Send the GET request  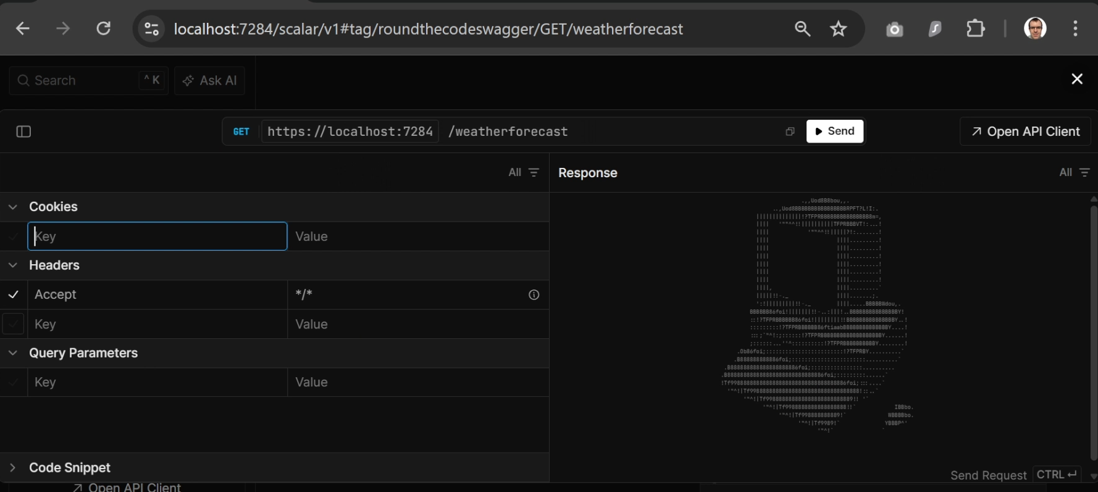click(835, 131)
